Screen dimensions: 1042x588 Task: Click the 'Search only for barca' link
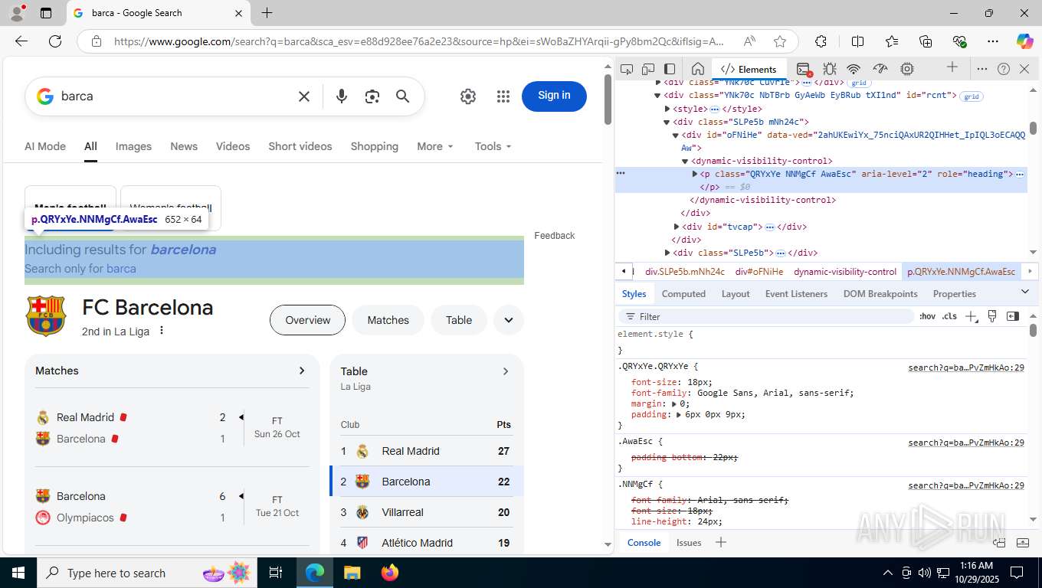coord(80,269)
